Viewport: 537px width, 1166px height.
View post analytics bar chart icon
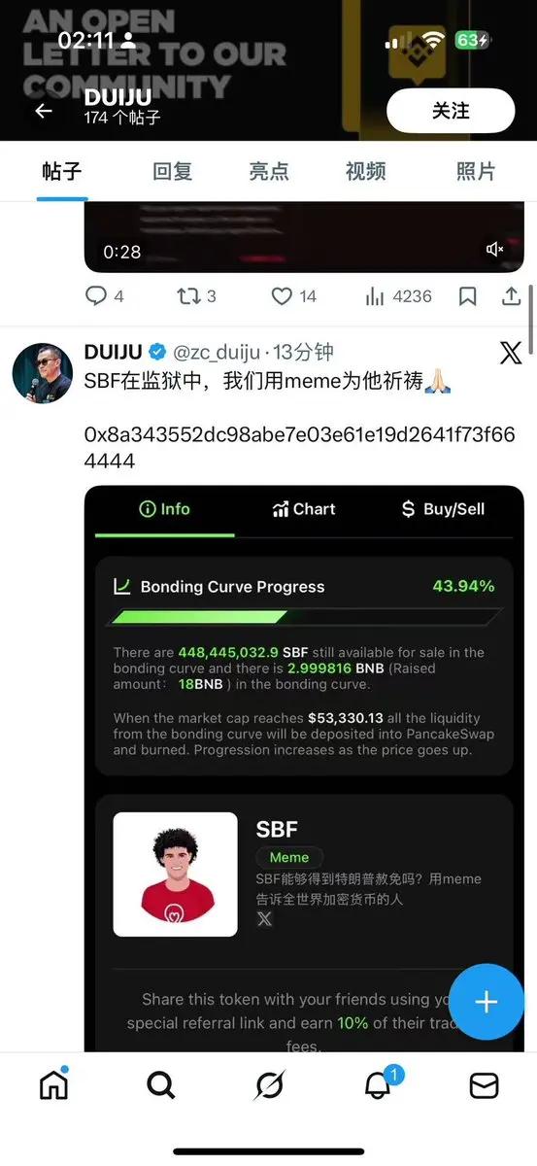[x=375, y=296]
